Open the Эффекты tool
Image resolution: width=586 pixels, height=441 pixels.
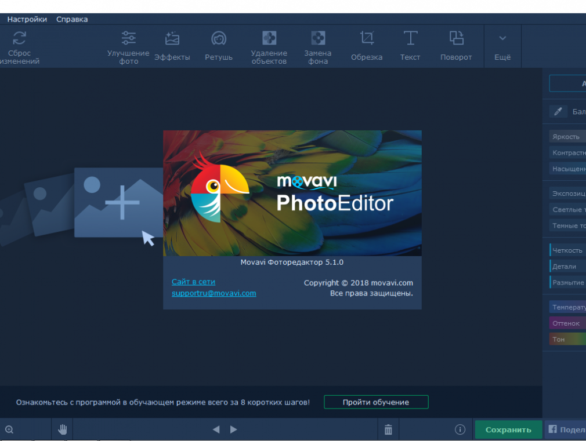[172, 47]
